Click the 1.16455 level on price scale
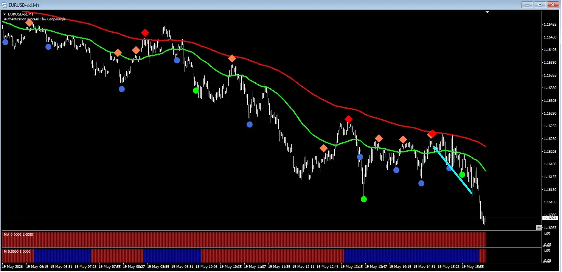This screenshot has width=562, height=272. tap(550, 25)
